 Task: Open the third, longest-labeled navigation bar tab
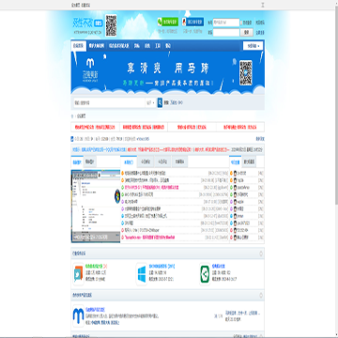pos(118,46)
